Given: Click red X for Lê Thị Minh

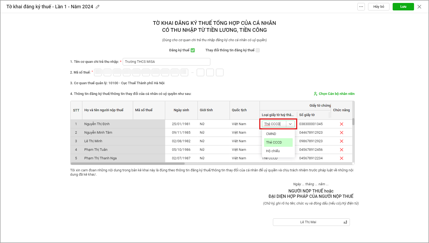Looking at the screenshot, I should click(x=341, y=141).
